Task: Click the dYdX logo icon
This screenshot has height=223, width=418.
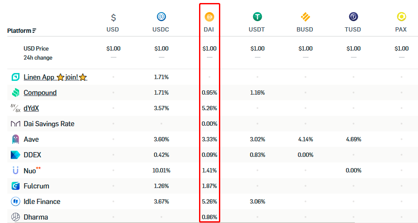Action: 16,108
